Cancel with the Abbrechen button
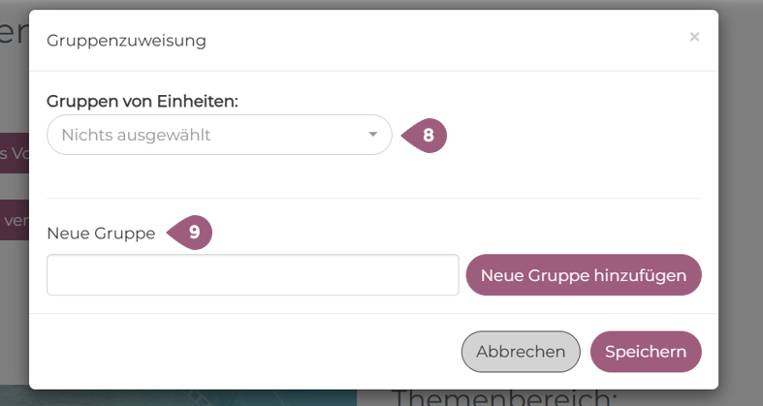The height and width of the screenshot is (406, 763). point(521,352)
